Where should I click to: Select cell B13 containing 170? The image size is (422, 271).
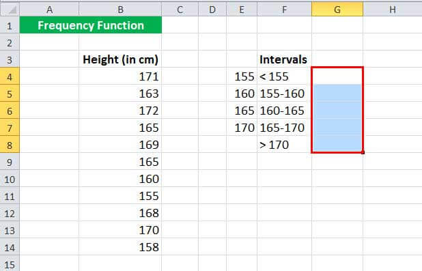pos(120,229)
